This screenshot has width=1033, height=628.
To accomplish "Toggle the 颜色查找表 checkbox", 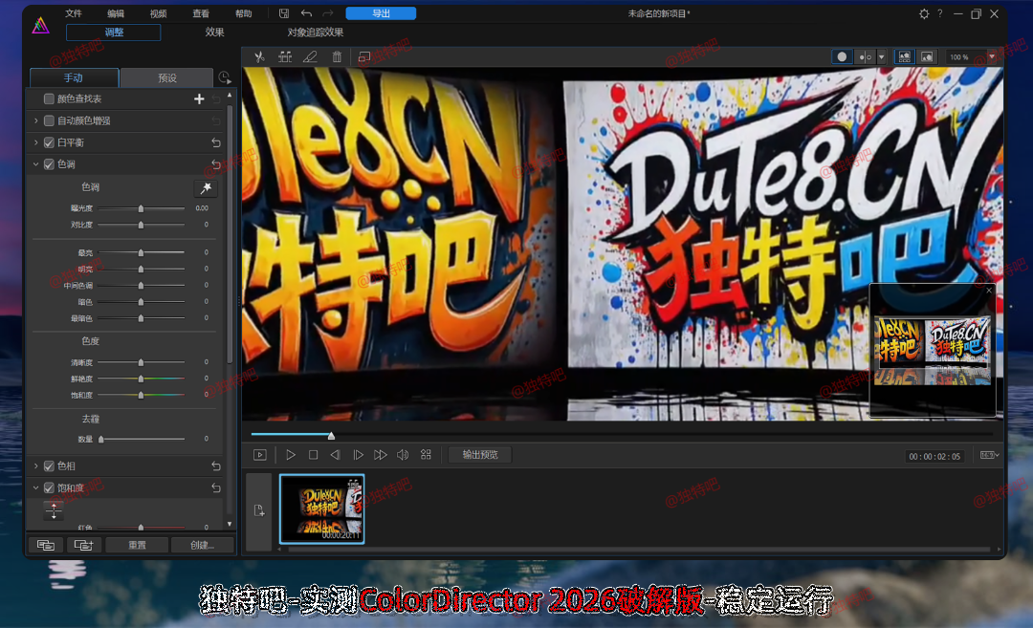I will click(x=49, y=98).
